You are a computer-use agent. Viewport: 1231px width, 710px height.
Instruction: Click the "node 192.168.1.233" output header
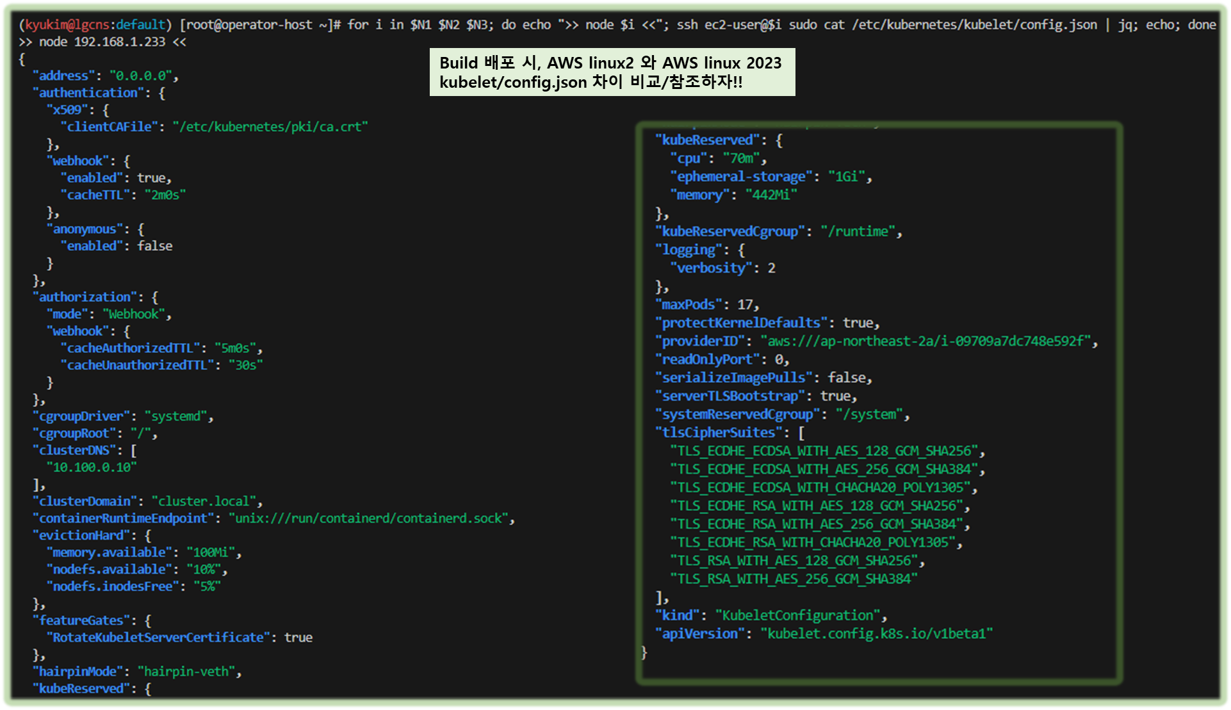[x=102, y=42]
